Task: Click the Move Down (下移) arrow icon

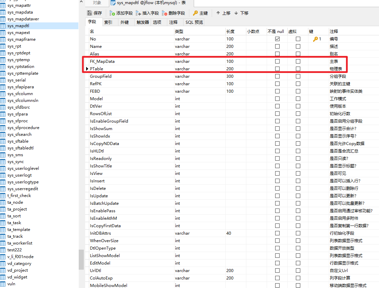Action: point(236,13)
